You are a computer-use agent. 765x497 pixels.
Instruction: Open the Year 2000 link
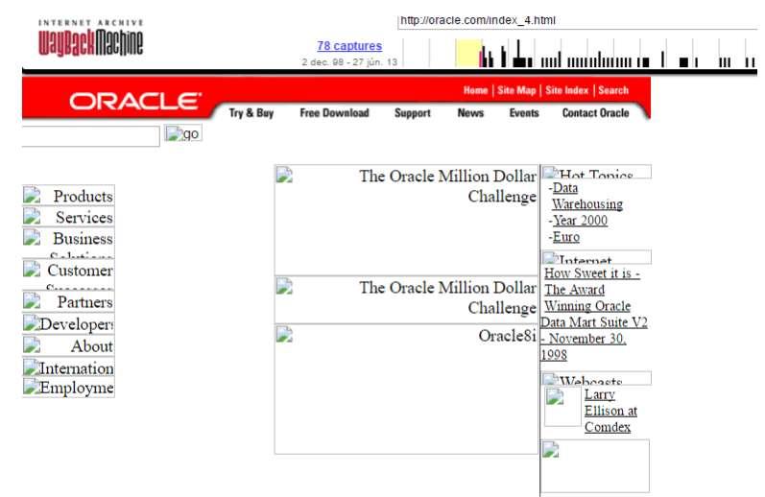tap(580, 221)
